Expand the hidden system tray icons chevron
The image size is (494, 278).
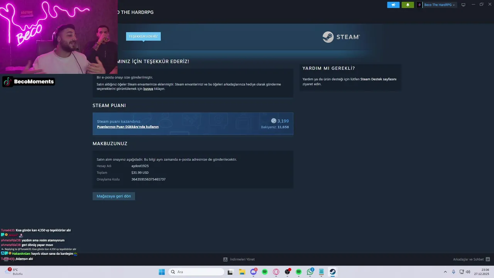(445, 272)
